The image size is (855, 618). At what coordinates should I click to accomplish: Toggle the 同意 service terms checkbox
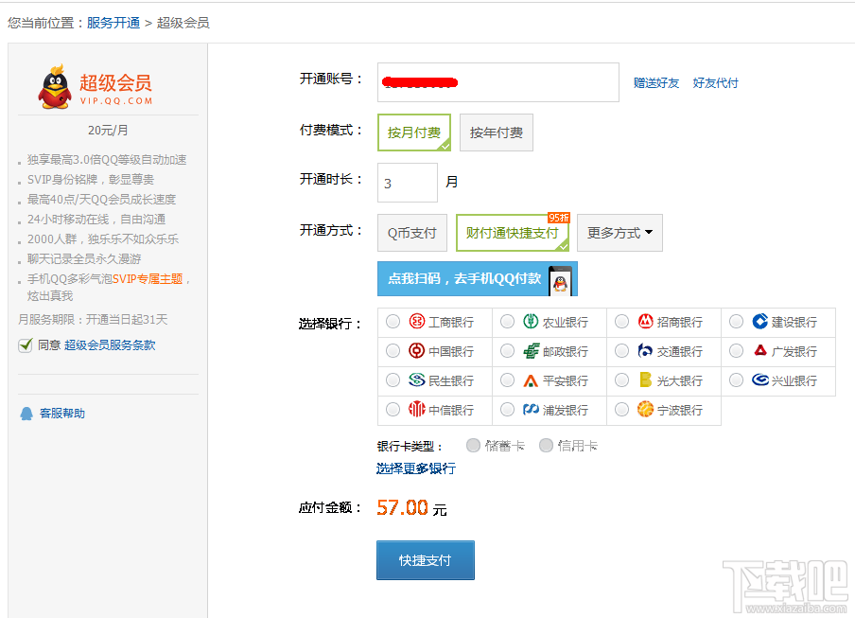click(x=26, y=345)
